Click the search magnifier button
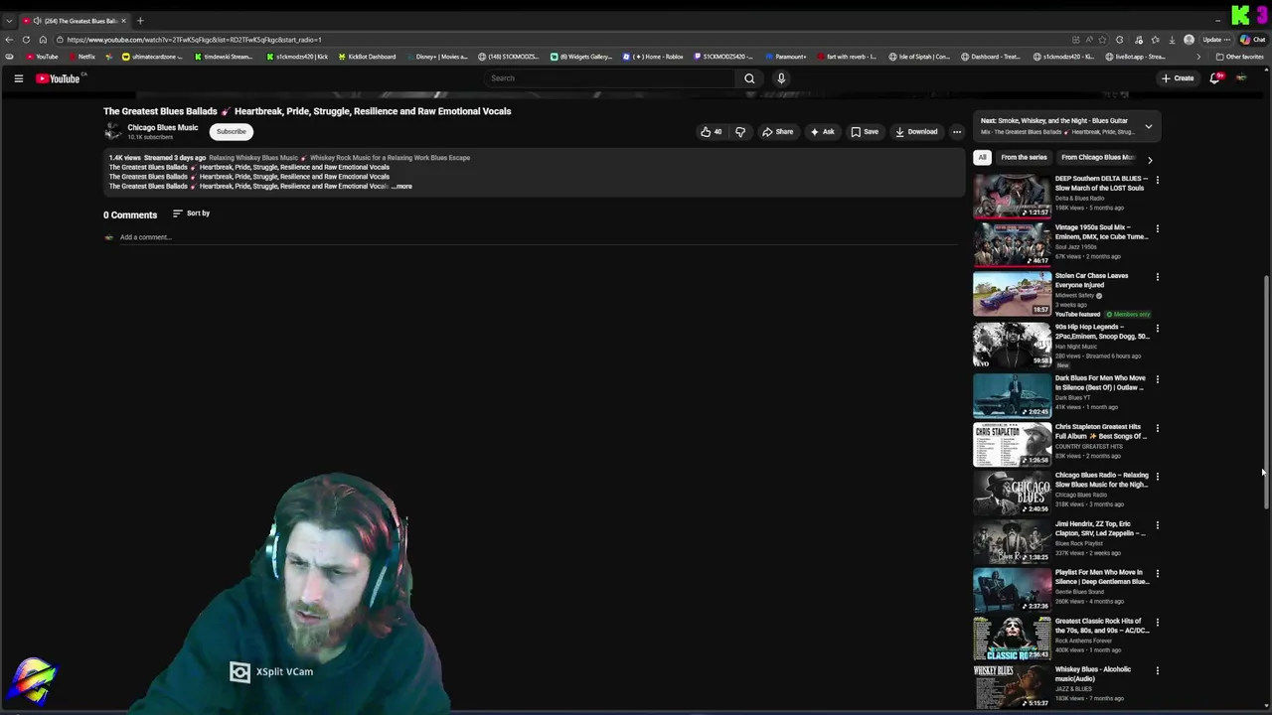This screenshot has height=715, width=1272. [x=749, y=78]
